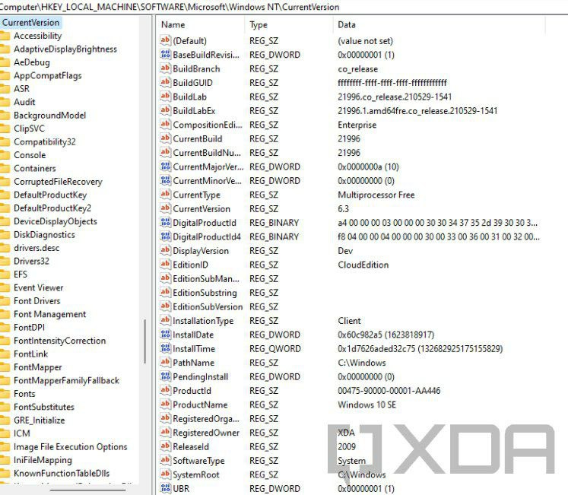Select the AppCompatFlags key

[x=47, y=75]
